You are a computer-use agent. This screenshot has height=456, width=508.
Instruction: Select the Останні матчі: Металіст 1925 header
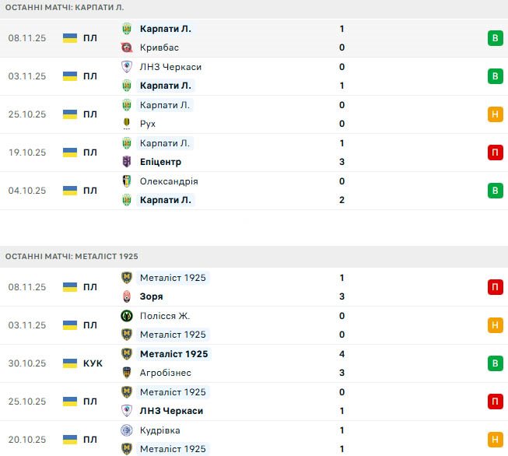point(72,256)
